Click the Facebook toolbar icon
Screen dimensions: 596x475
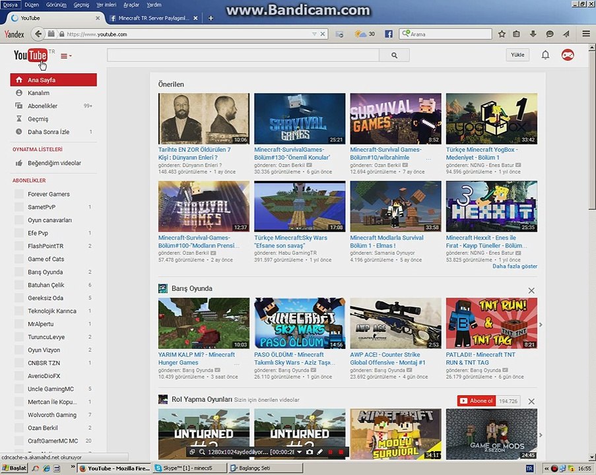pyautogui.click(x=389, y=34)
